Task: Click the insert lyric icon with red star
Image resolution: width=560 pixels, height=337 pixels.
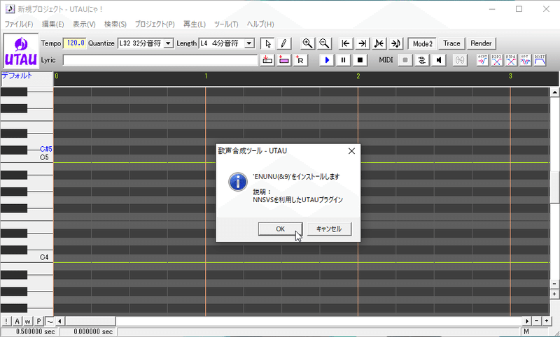Action: (x=267, y=60)
